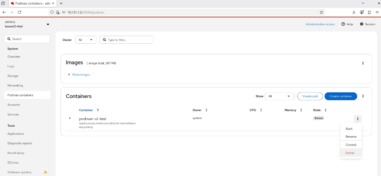Viewport: 381px width, 176px height.
Task: Bookmark this page with the star icon
Action: tap(321, 12)
